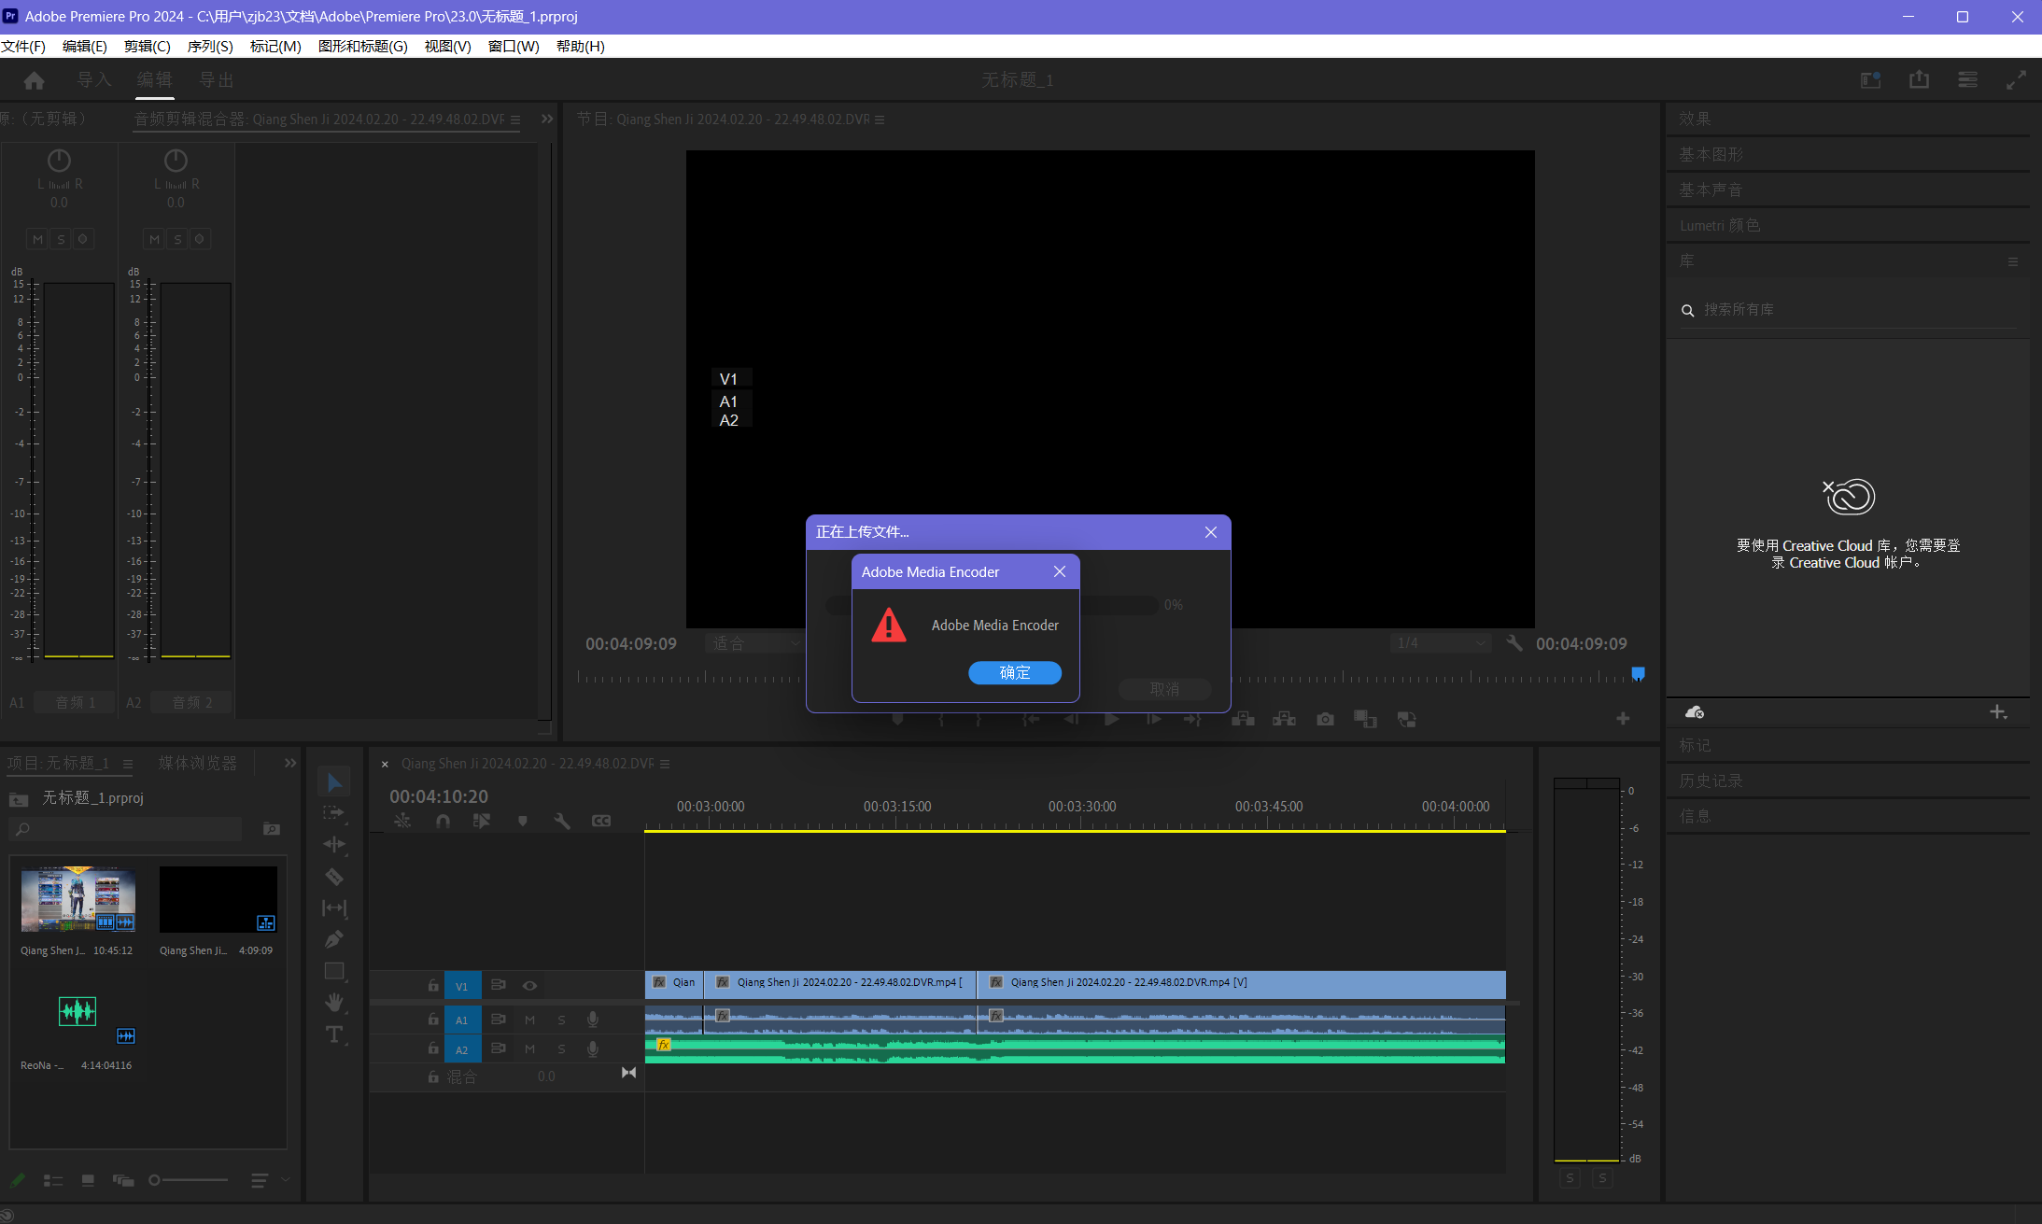
Task: Toggle V1 track output eye icon
Action: (x=529, y=986)
